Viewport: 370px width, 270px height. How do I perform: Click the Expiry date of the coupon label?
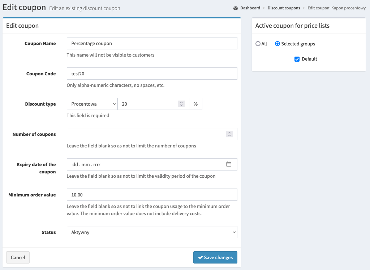36,168
